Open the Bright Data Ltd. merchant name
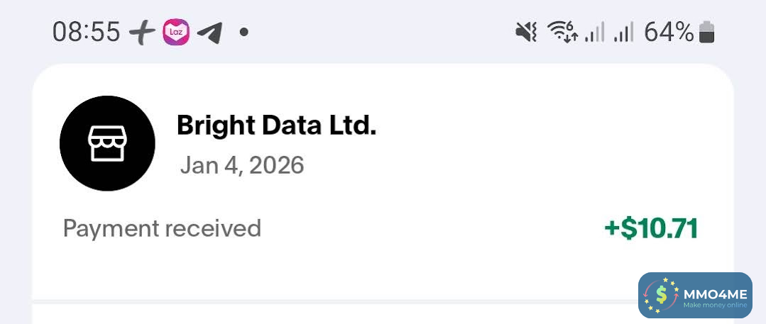 (276, 125)
